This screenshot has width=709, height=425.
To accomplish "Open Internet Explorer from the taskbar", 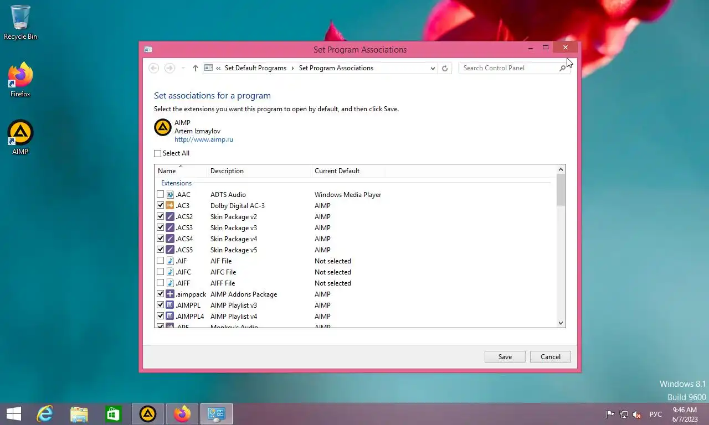I will (45, 413).
